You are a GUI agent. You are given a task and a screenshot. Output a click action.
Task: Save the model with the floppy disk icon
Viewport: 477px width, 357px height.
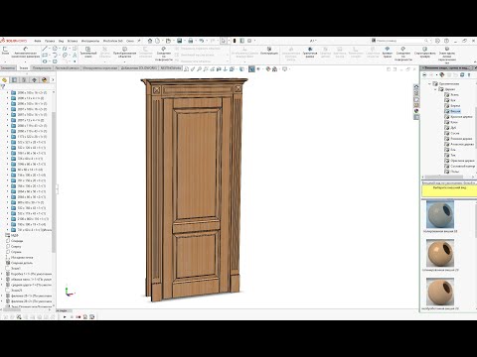(179, 41)
